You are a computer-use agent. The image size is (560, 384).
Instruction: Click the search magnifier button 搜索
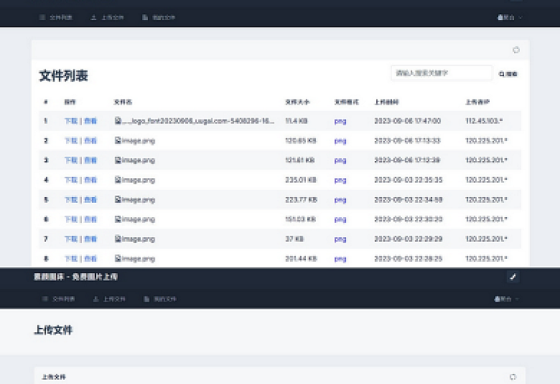508,74
